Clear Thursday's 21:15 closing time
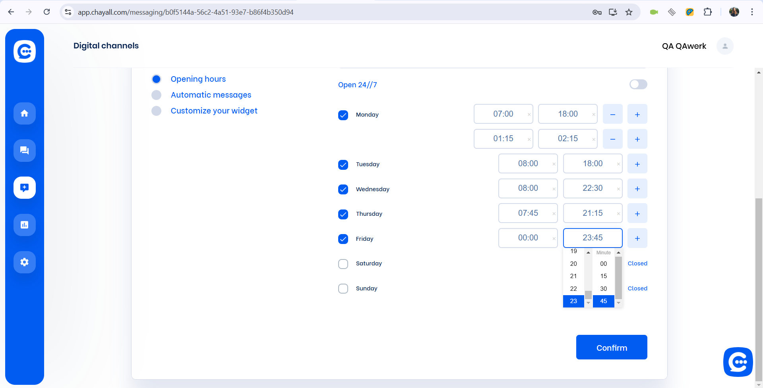763x388 pixels. tap(618, 214)
